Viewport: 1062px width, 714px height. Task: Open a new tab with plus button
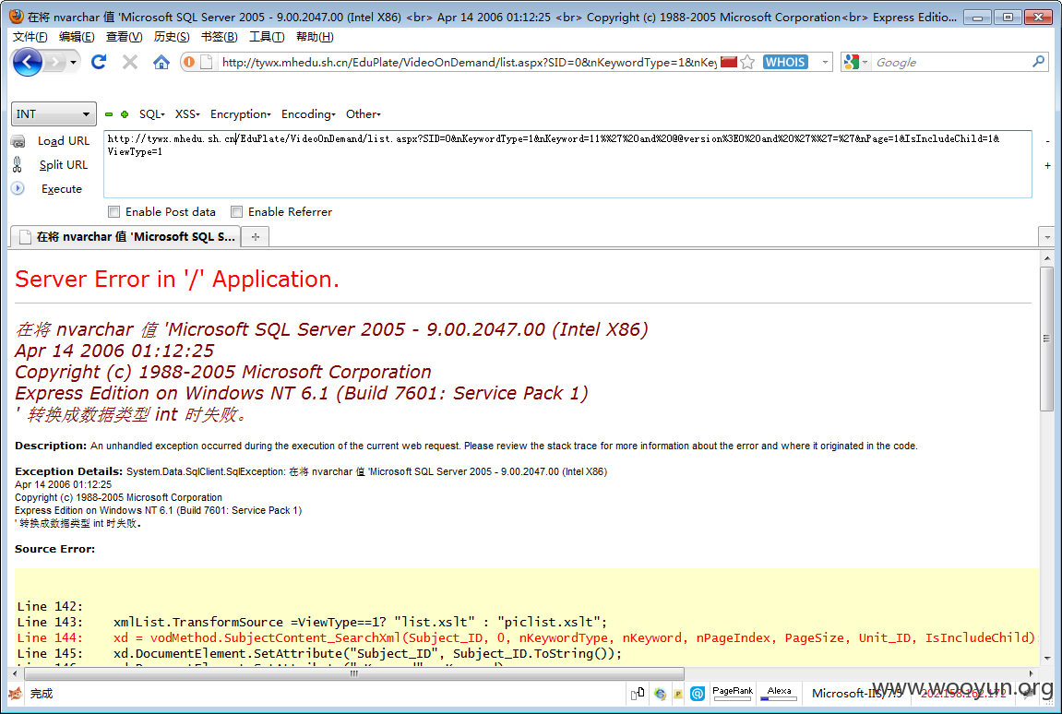point(256,236)
